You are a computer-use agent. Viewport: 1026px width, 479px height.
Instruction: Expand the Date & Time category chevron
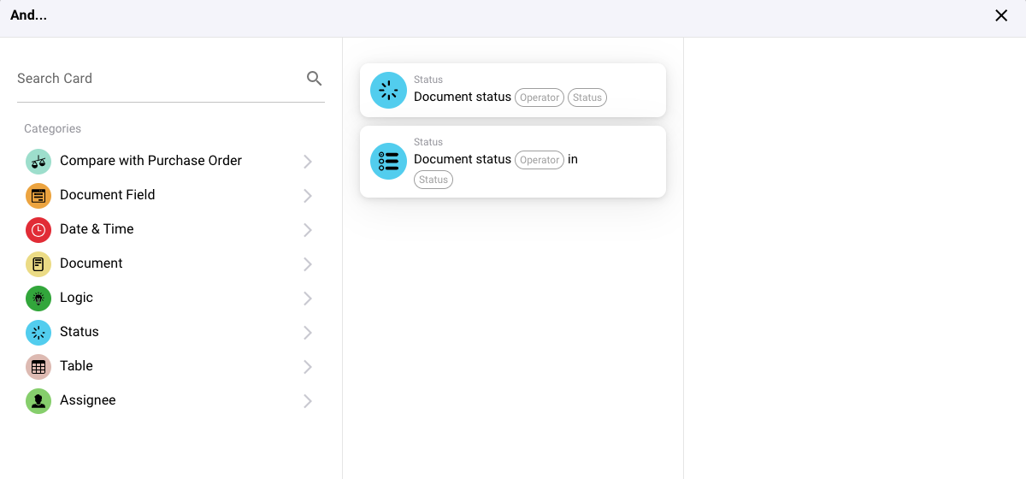[x=308, y=230]
